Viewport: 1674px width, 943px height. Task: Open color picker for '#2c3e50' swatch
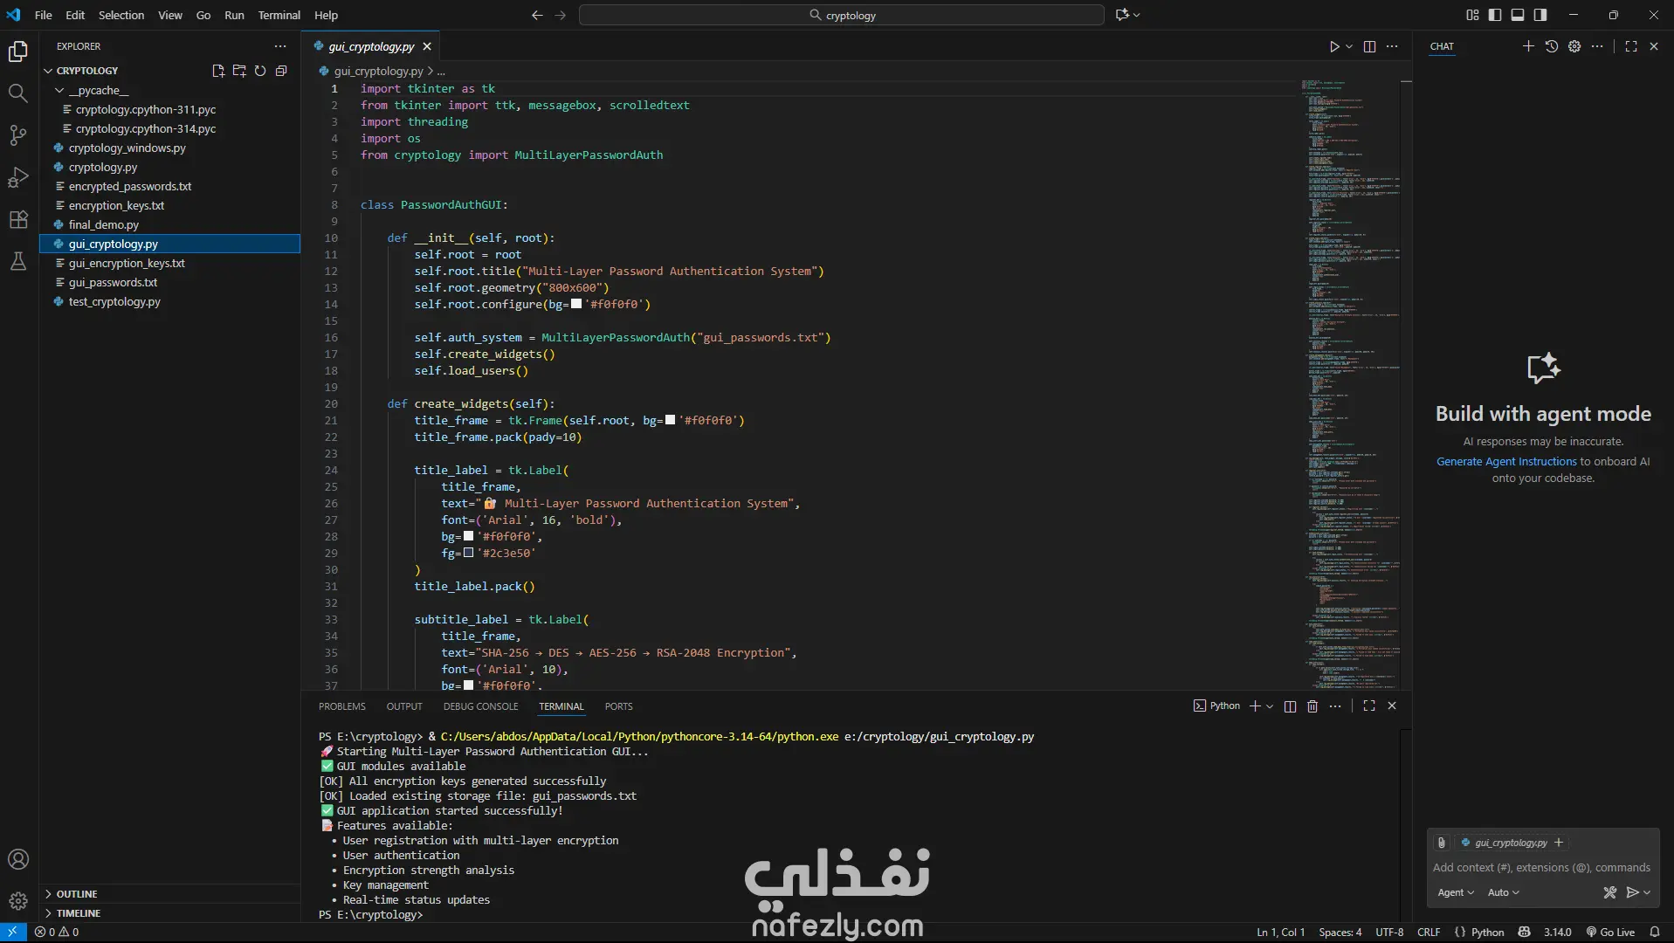tap(468, 553)
